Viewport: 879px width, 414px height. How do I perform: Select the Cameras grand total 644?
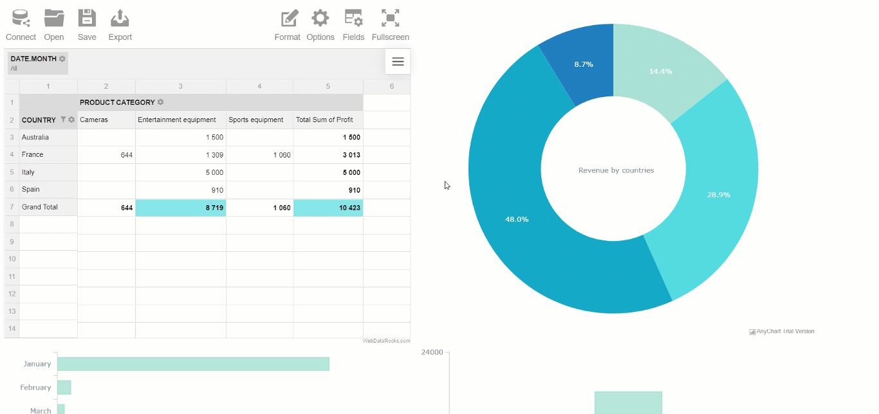click(106, 208)
